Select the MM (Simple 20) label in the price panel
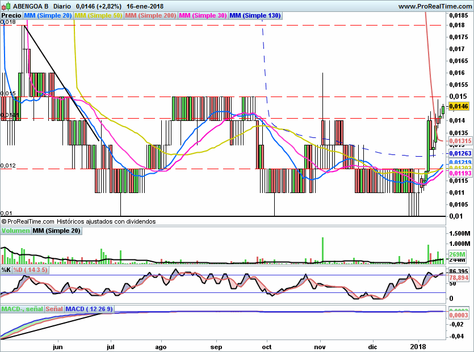474x352 pixels. [48, 15]
